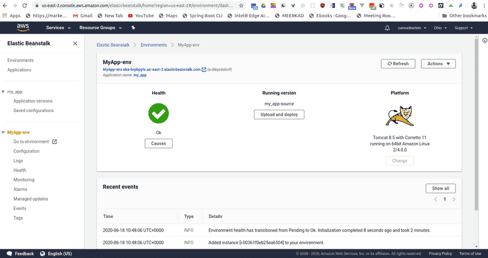Open Application versions in sidebar
Screen dimensions: 488x258
(33, 101)
